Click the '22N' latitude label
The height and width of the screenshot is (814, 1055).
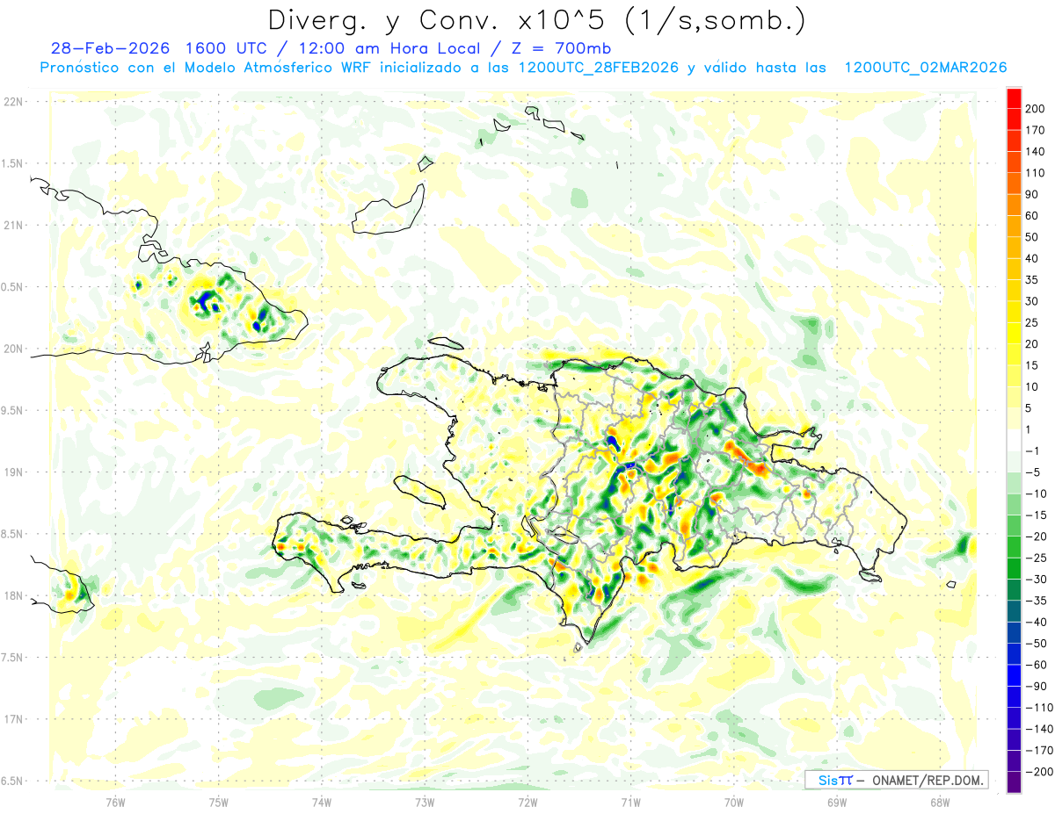click(13, 102)
